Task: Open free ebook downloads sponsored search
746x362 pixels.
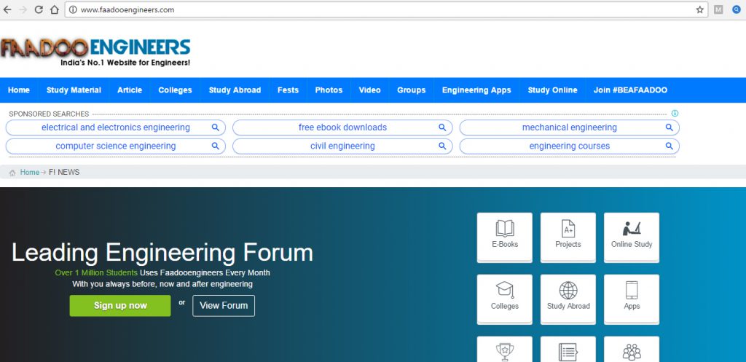Action: [342, 127]
